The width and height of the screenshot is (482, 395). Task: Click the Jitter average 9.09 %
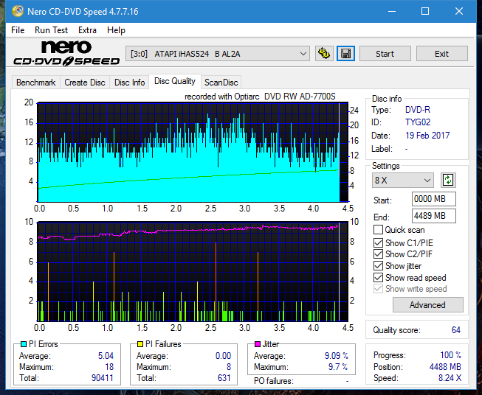point(337,356)
